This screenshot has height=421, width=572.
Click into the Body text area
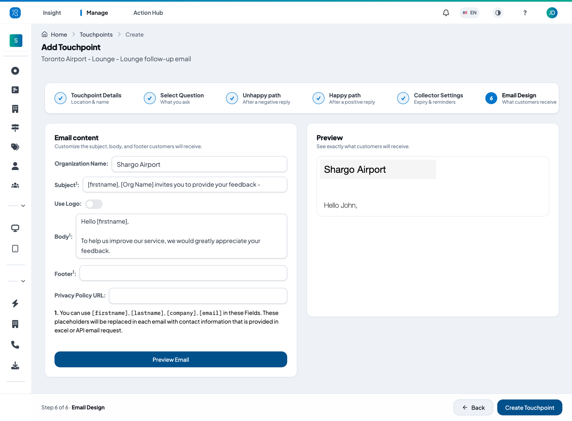[x=182, y=236]
